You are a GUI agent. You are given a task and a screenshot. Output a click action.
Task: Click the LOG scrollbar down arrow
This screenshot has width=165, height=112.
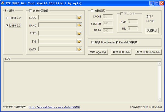159,100
